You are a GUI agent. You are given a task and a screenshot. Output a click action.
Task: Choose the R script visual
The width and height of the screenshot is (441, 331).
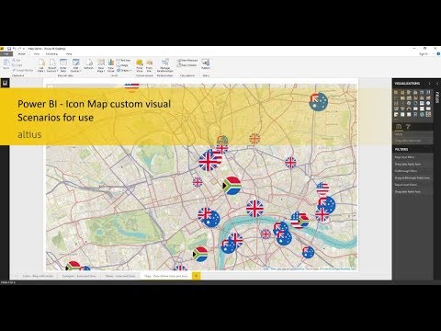coord(415,114)
